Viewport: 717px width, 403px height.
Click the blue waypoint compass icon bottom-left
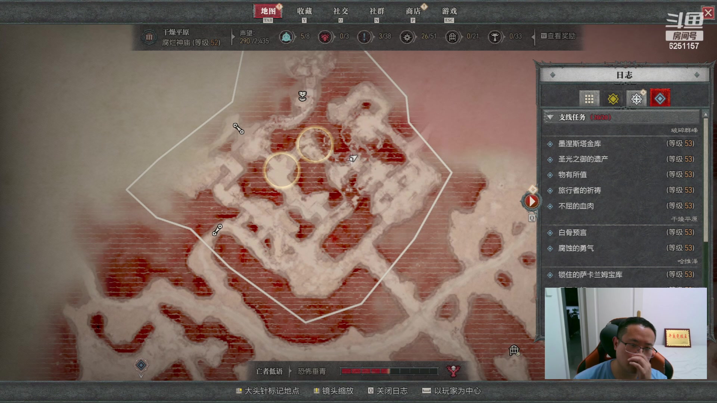pyautogui.click(x=141, y=365)
